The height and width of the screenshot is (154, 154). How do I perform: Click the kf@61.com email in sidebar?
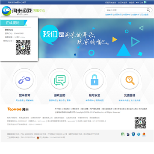pos(20,37)
